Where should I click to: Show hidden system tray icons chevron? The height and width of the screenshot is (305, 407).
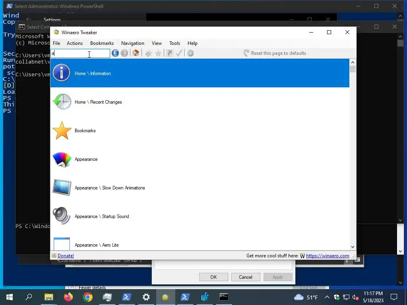(x=327, y=297)
